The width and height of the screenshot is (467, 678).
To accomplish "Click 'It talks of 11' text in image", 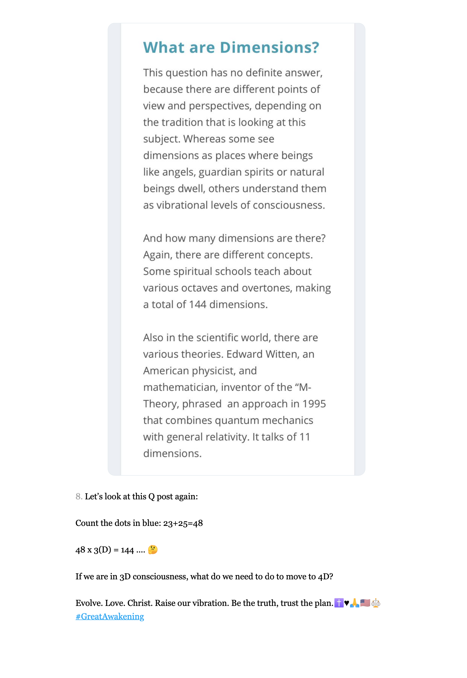I will 281,437.
